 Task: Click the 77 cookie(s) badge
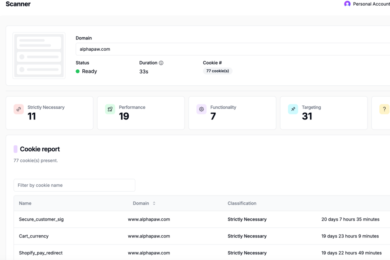tap(218, 71)
